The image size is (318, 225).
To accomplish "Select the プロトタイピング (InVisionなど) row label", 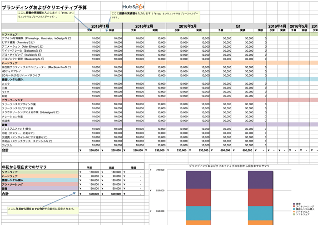I will point(21,55).
